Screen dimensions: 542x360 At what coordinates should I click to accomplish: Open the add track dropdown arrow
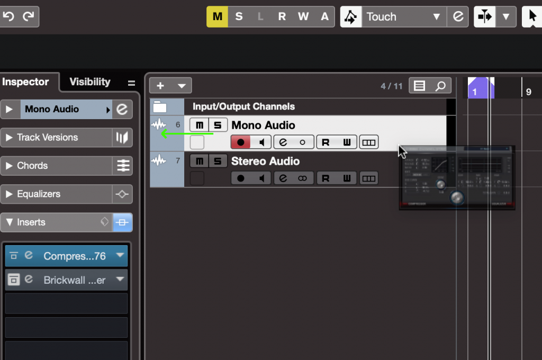[x=182, y=85]
